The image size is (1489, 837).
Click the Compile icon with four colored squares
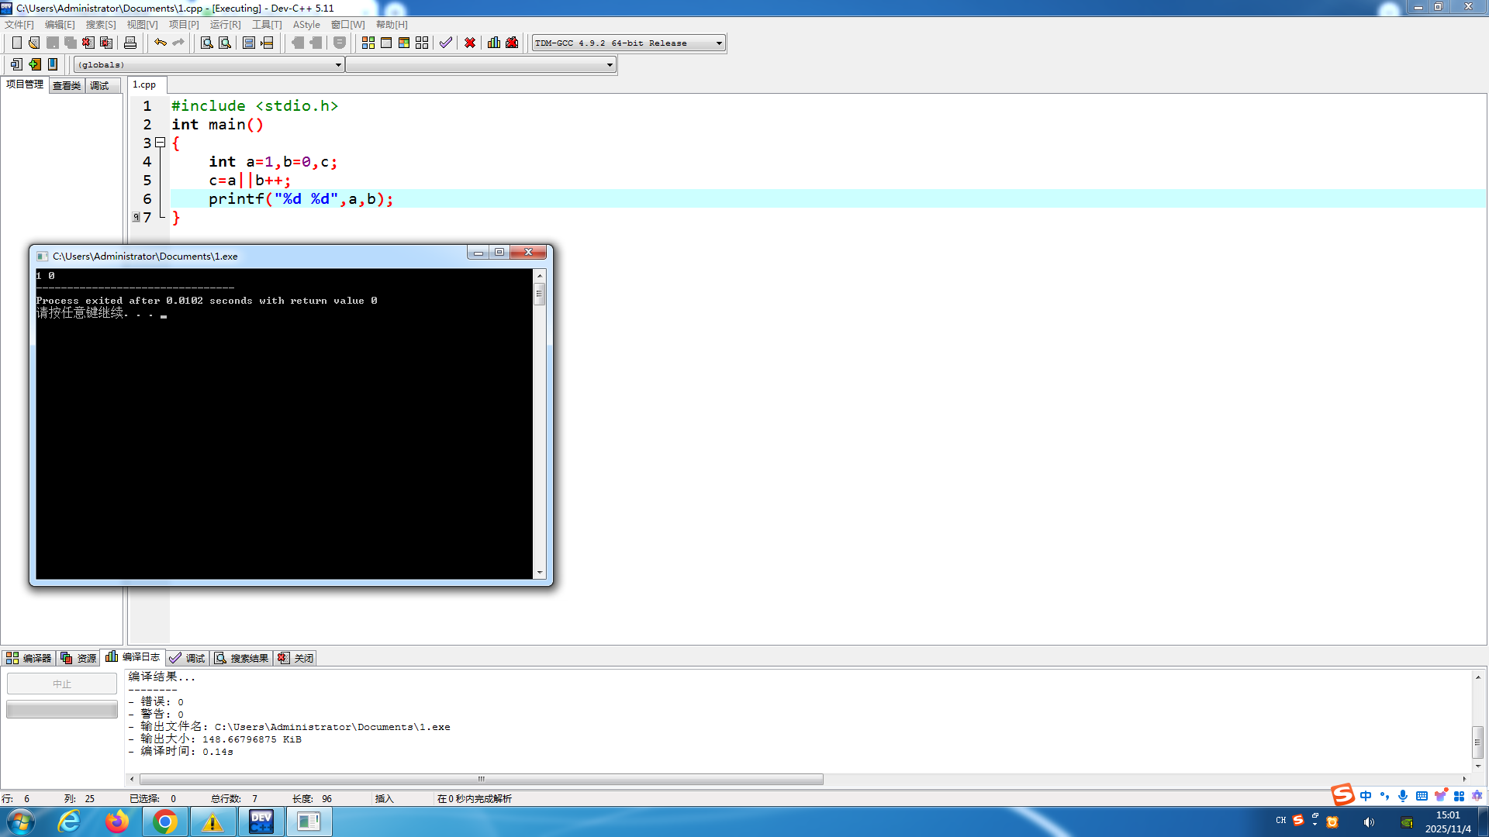click(368, 43)
